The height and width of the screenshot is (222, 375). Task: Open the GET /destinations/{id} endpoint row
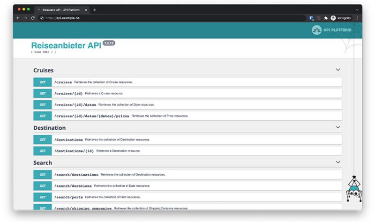pyautogui.click(x=187, y=151)
